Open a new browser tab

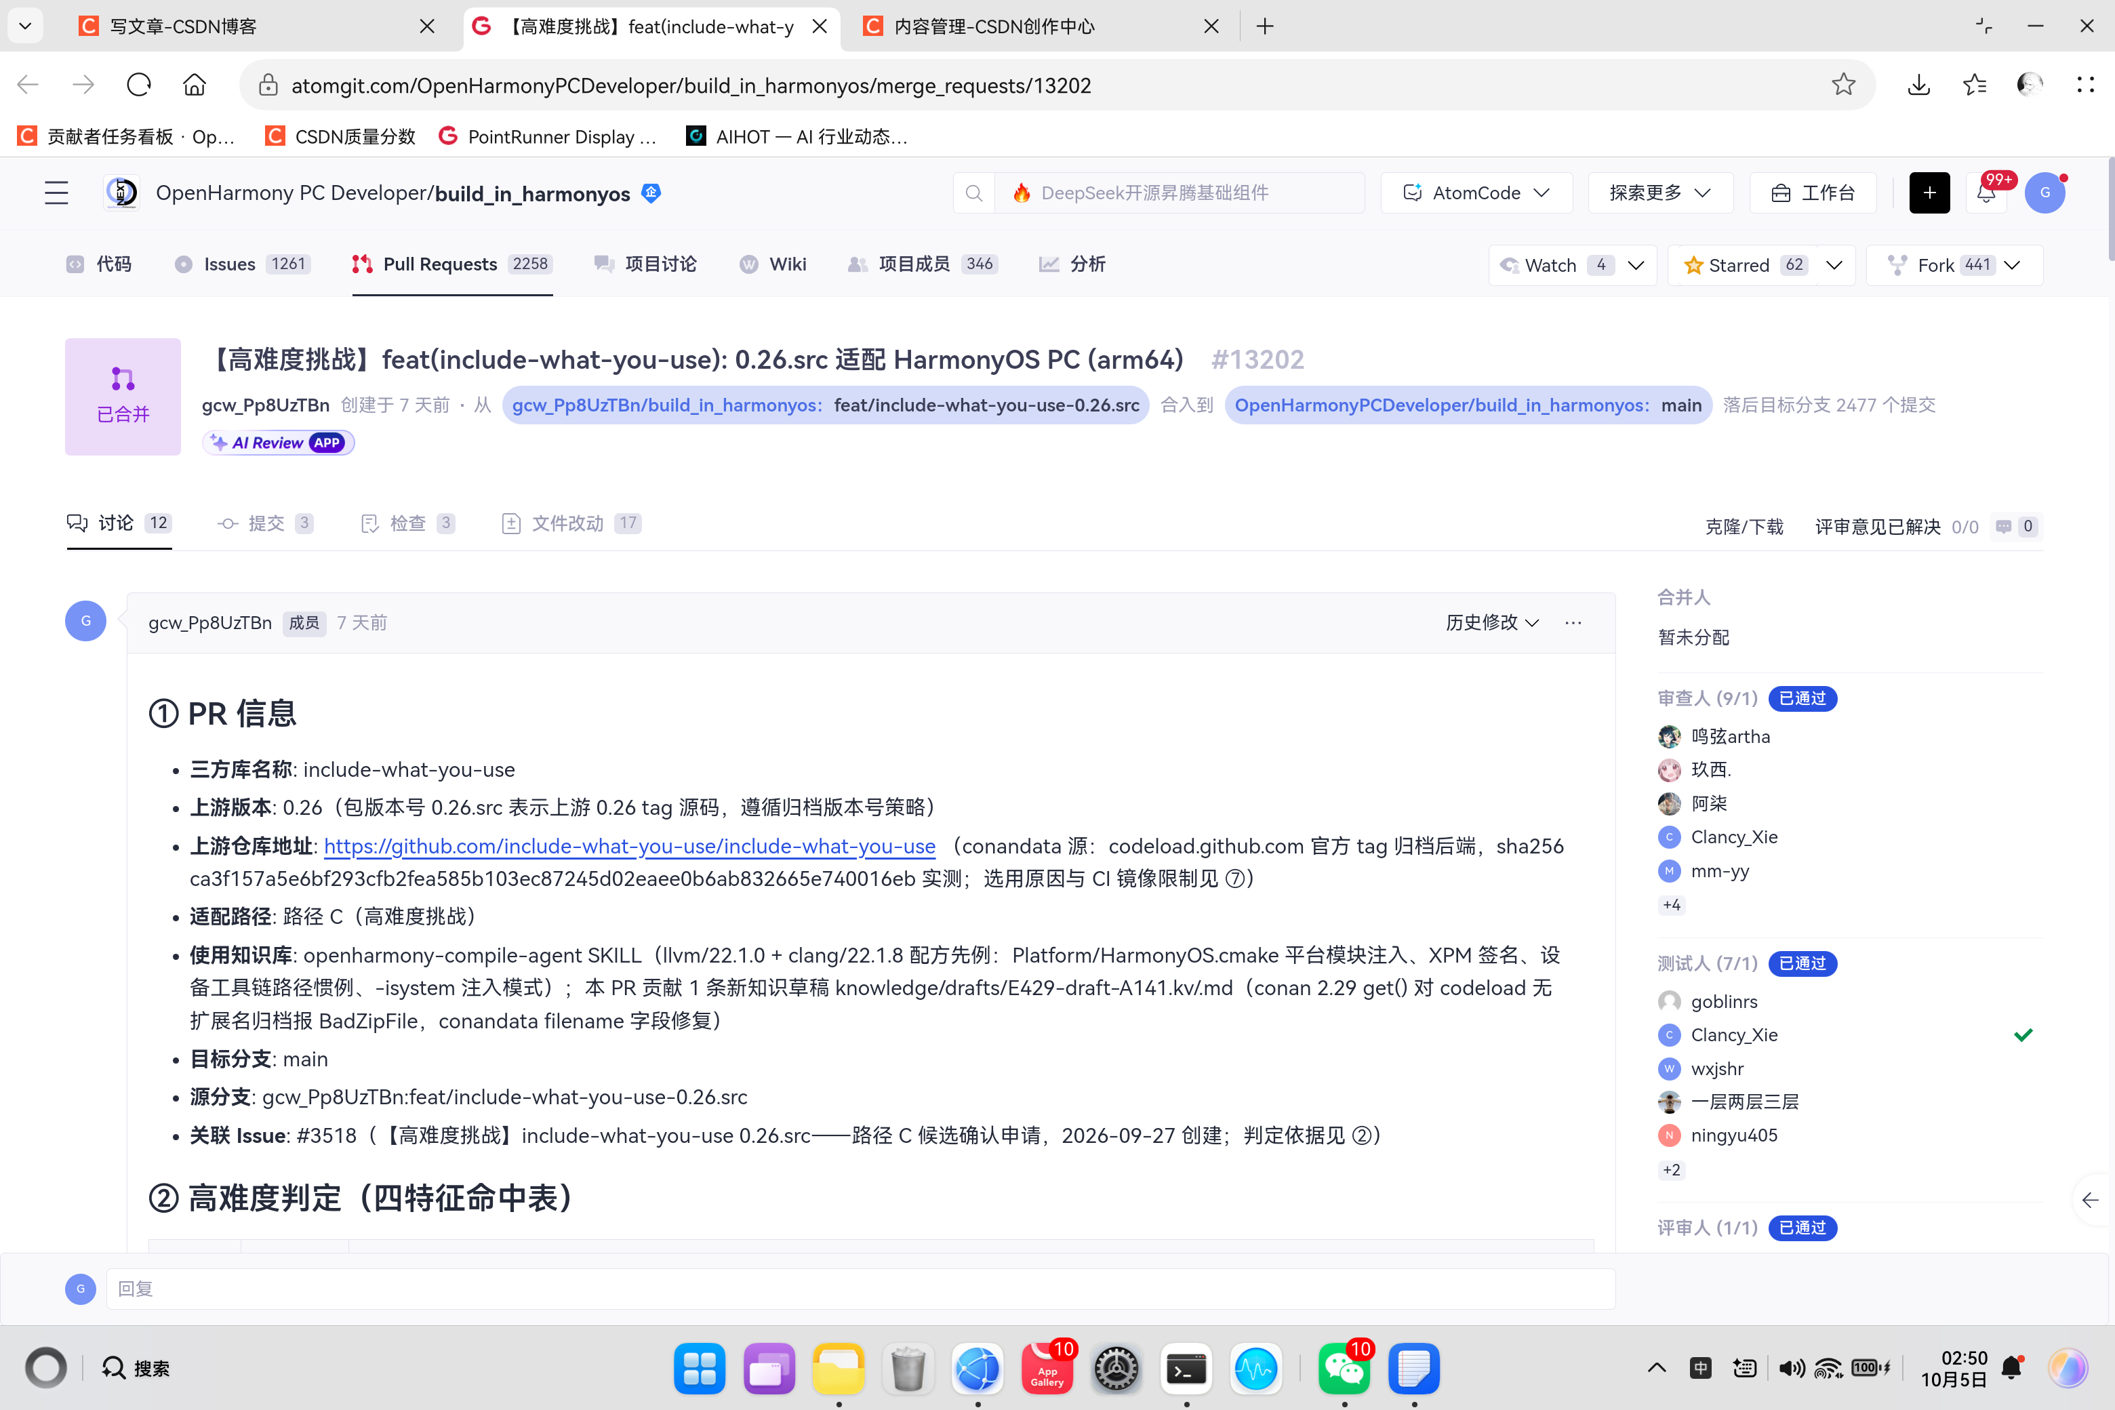point(1264,26)
